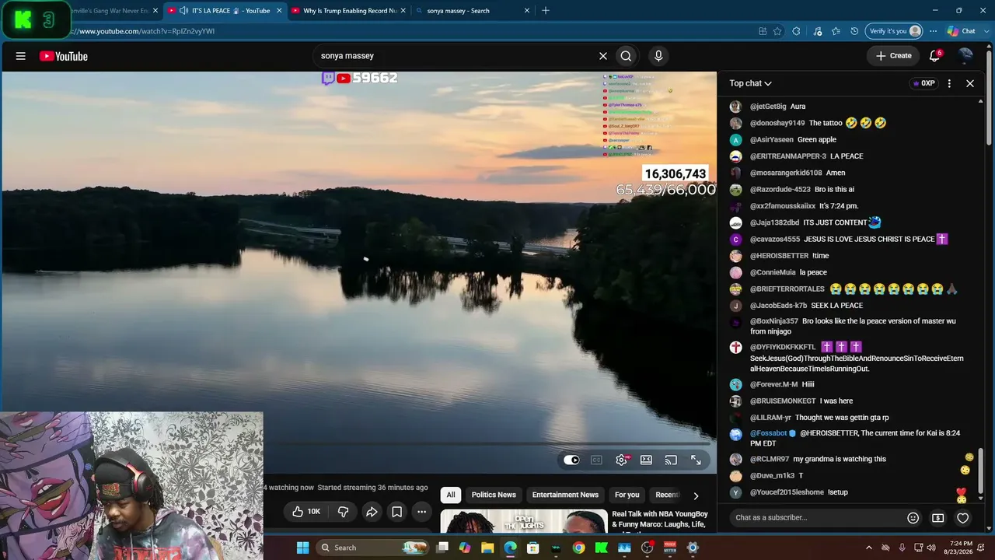Open the YouTube guide hamburger menu
Screen dimensions: 995x560
(21, 56)
